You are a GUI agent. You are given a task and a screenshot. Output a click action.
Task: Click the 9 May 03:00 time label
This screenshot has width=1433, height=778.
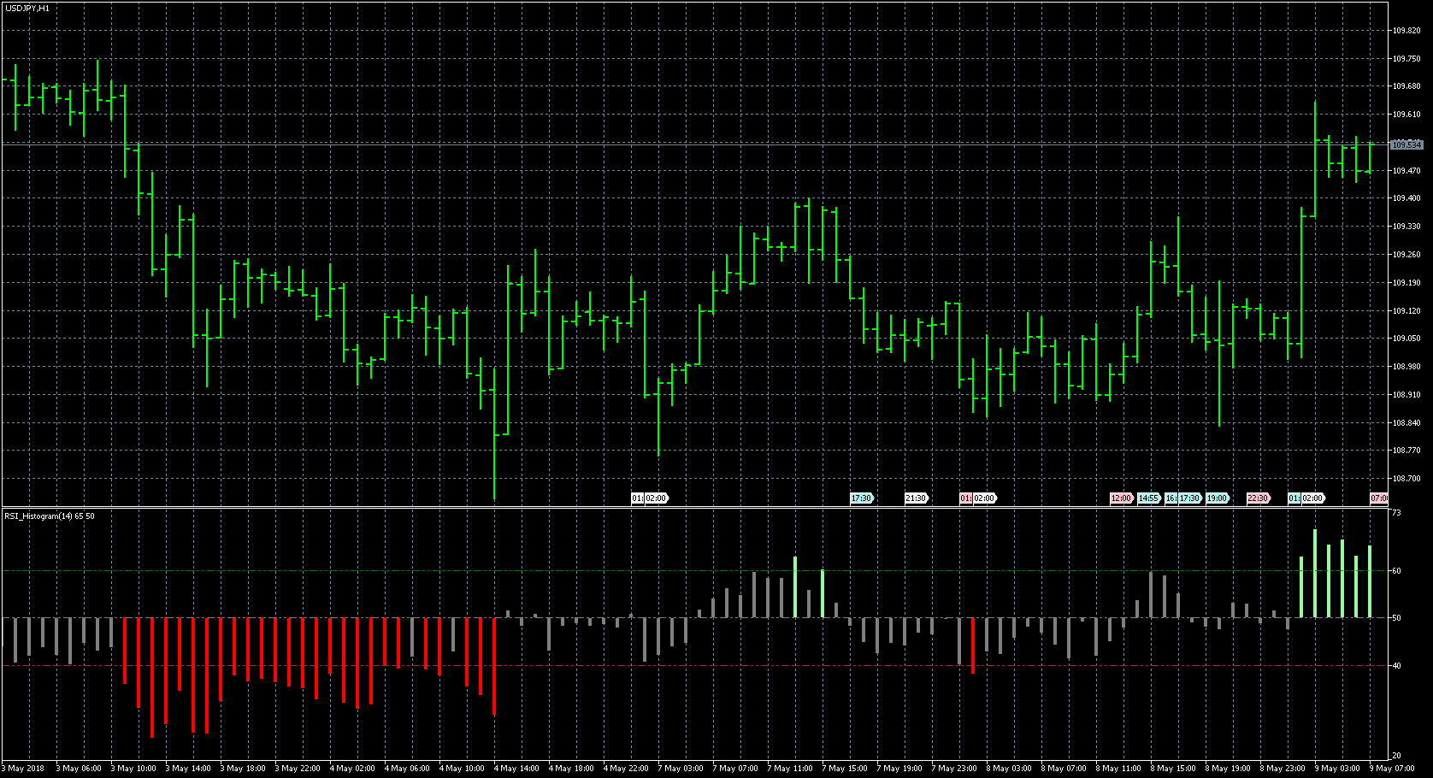click(x=1336, y=769)
